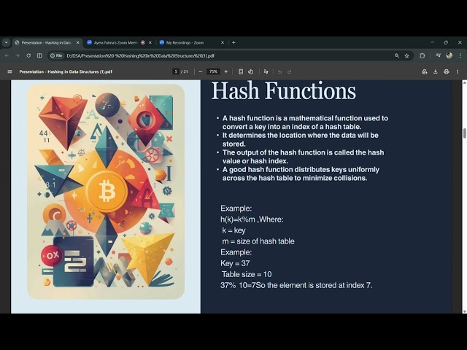467x350 pixels.
Task: Download the PDF file
Action: coord(436,71)
